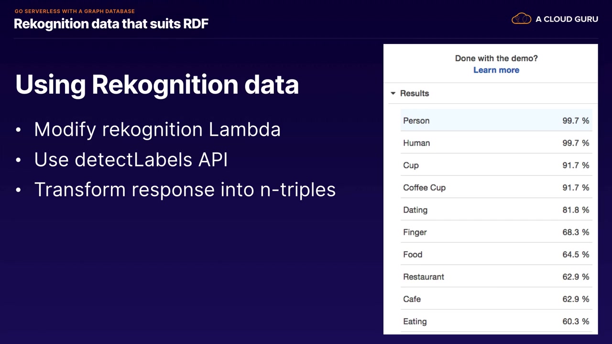The height and width of the screenshot is (344, 612).
Task: Open the Learn more link
Action: pyautogui.click(x=496, y=70)
